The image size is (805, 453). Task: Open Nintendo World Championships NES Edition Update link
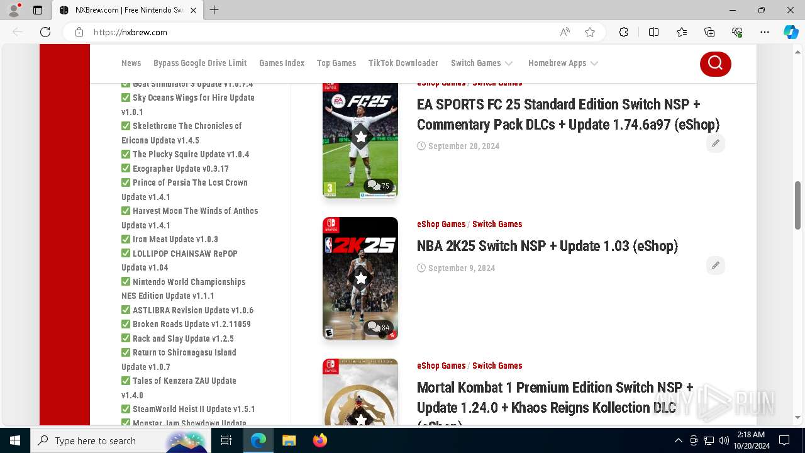click(x=184, y=289)
